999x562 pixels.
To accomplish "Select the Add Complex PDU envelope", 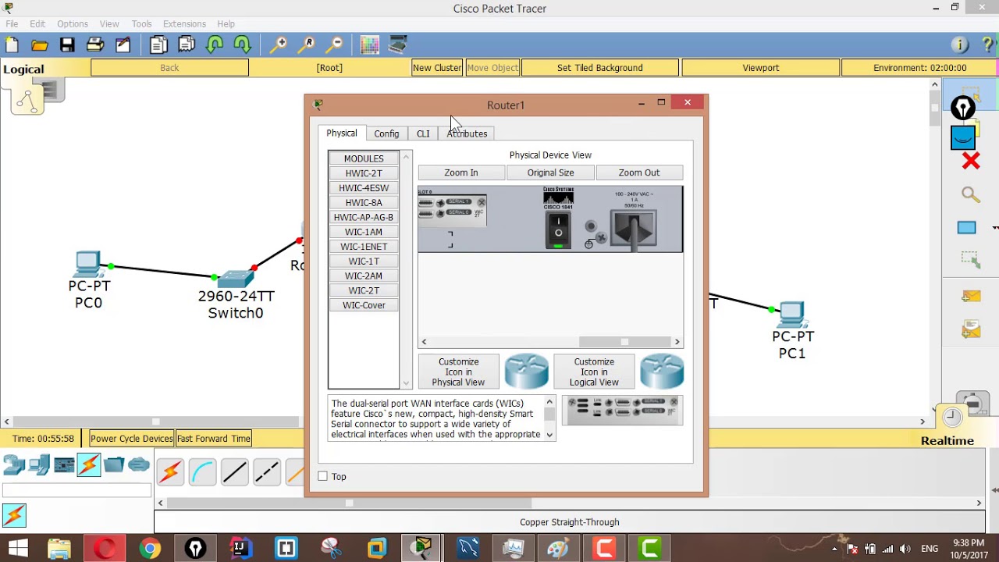I will 971,330.
